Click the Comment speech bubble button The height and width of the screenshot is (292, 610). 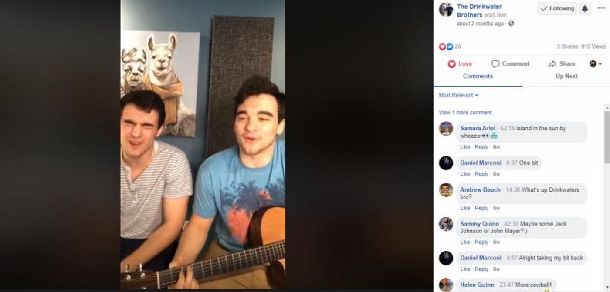click(x=510, y=64)
